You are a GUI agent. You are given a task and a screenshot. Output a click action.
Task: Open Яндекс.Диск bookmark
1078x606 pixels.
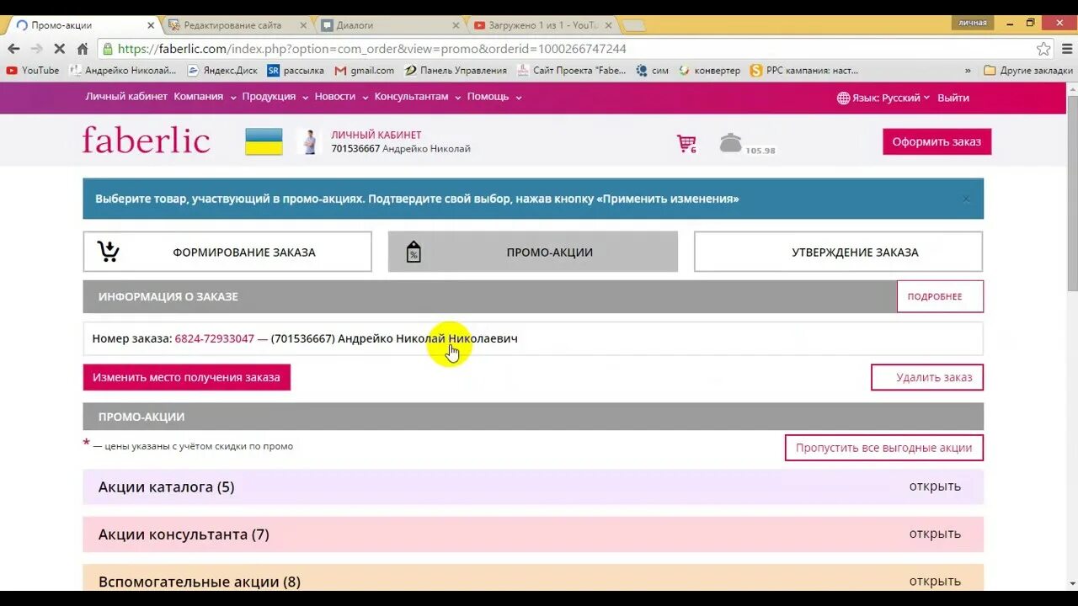pyautogui.click(x=222, y=71)
